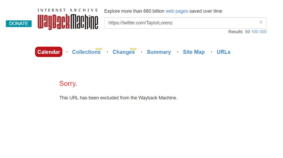
Task: Open the Changes tab
Action: (124, 52)
